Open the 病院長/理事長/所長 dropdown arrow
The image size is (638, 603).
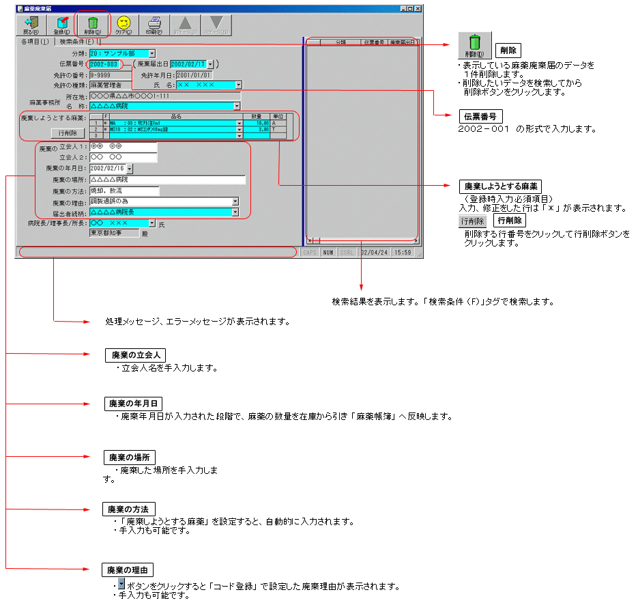pyautogui.click(x=151, y=223)
